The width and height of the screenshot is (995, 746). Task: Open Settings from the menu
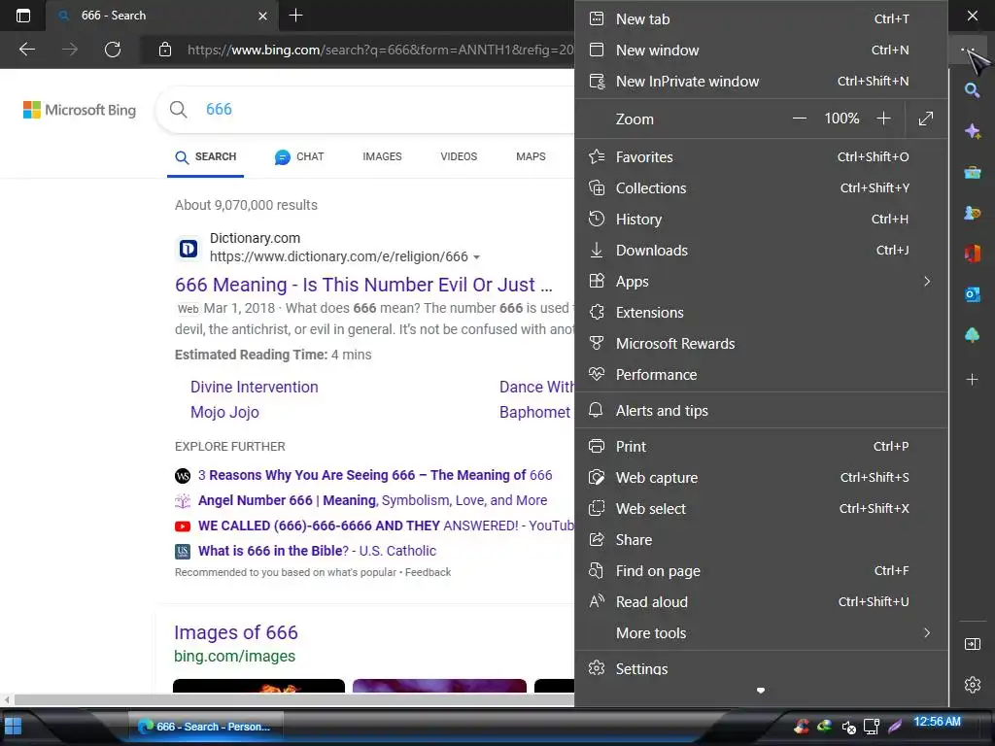(x=761, y=668)
